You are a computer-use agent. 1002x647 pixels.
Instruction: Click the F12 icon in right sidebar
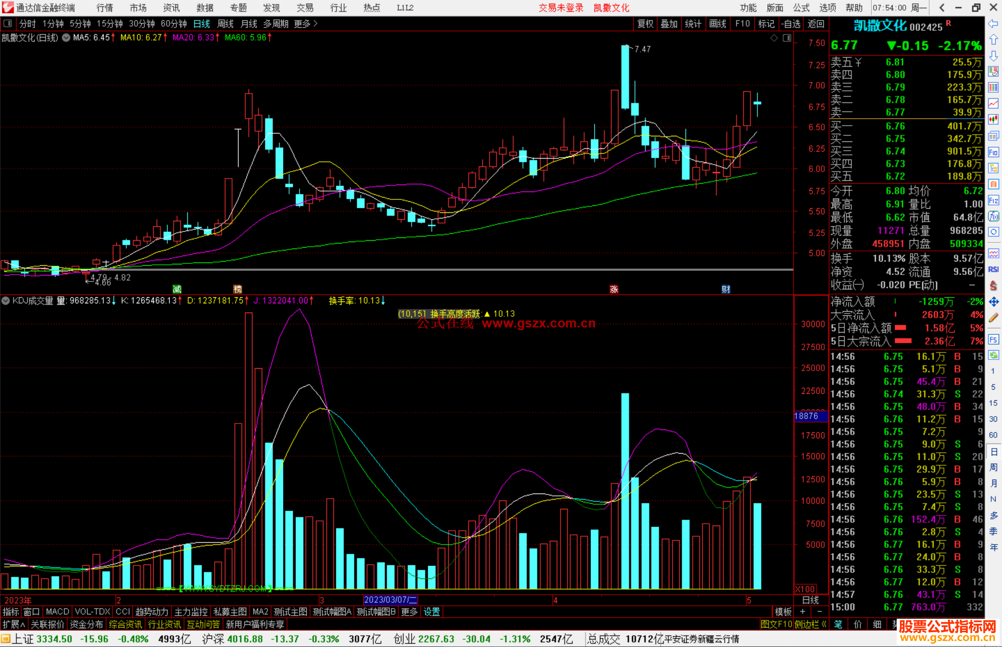(x=993, y=200)
